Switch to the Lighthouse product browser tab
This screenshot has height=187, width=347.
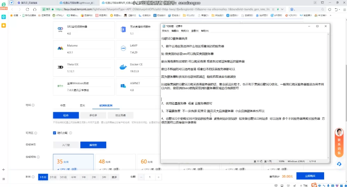pyautogui.click(x=76, y=3)
